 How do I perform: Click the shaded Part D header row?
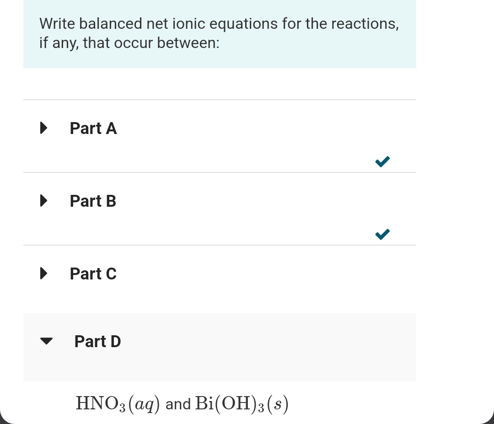tap(220, 347)
